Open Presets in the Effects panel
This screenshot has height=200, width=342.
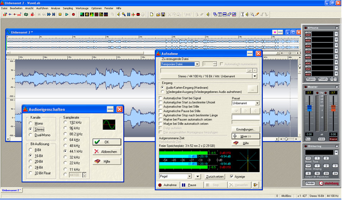pyautogui.click(x=323, y=79)
